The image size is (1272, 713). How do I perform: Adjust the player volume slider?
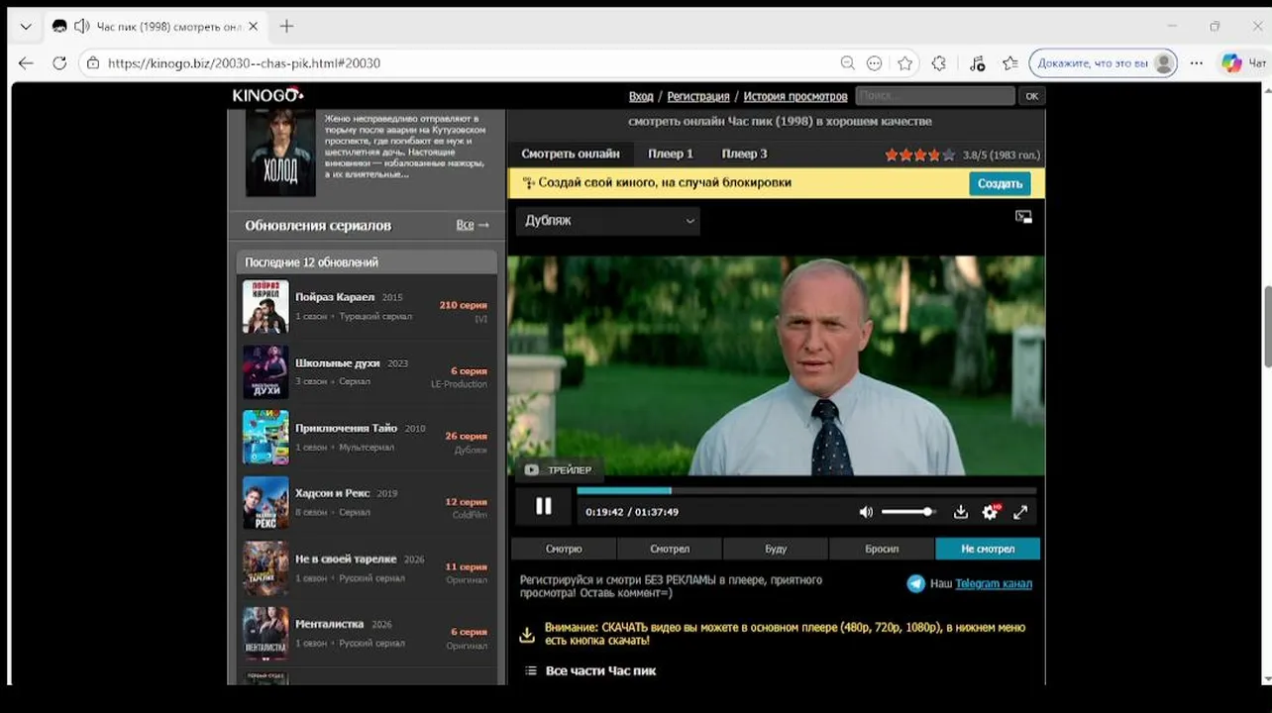point(907,512)
